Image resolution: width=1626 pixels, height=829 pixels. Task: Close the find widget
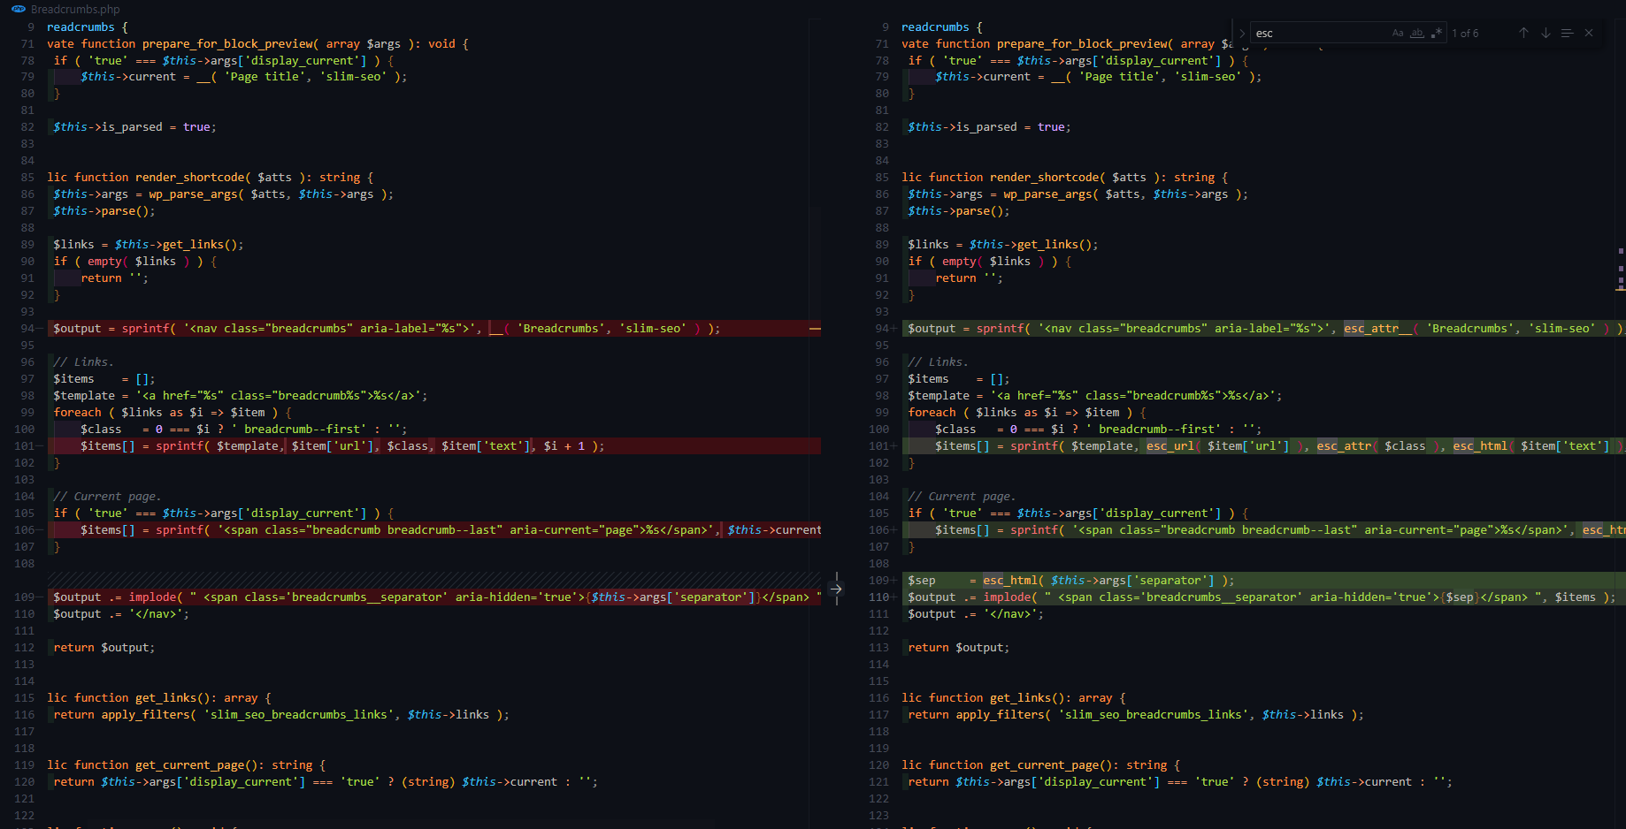pyautogui.click(x=1589, y=34)
